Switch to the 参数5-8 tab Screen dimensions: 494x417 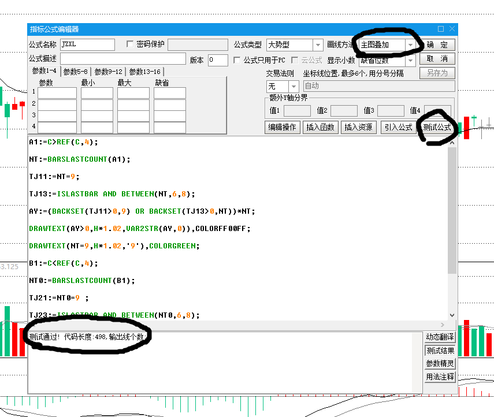coord(75,72)
